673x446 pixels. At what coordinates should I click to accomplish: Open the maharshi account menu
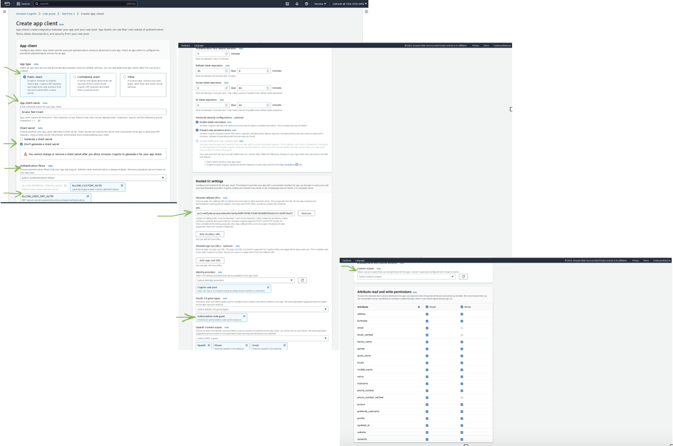[x=350, y=4]
